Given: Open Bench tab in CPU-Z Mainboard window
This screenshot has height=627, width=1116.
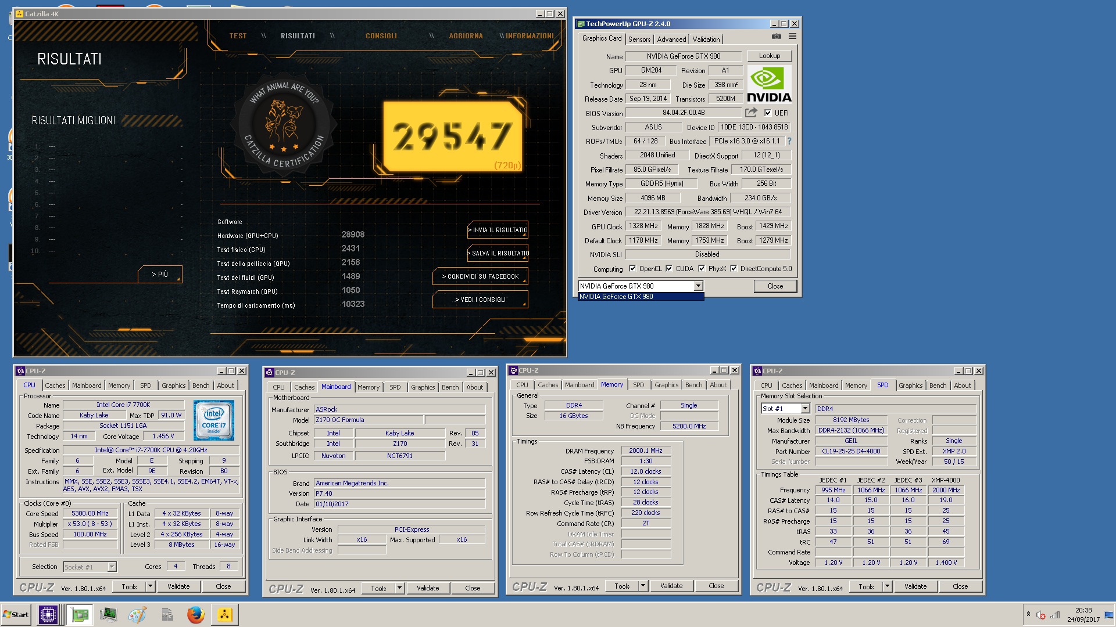Looking at the screenshot, I should point(450,387).
